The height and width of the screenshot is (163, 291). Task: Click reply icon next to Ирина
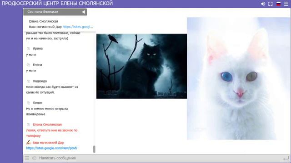click(28, 48)
